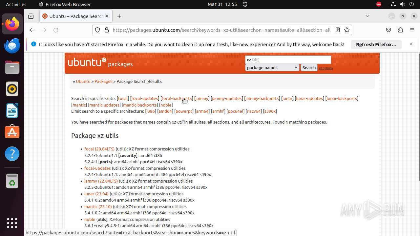Limit search to jammy suite

tap(202, 98)
